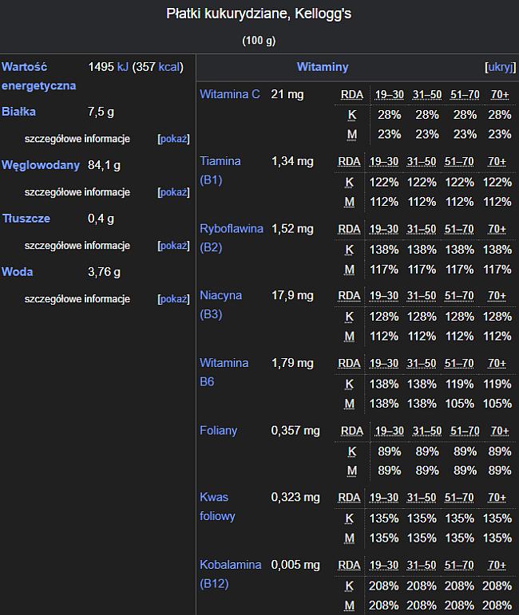Screen dimensions: 519x615
Task: Click RDA abbreviation in Witamina B6 row
Action: 349,364
